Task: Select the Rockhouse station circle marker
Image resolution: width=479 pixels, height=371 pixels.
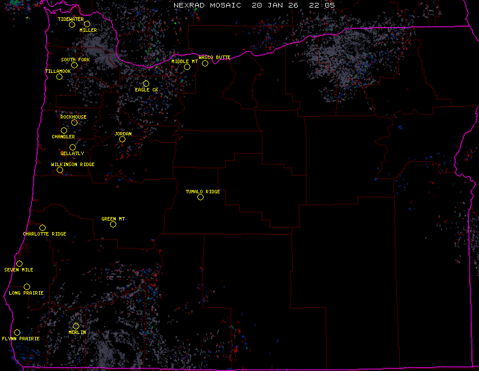Action: click(x=74, y=122)
